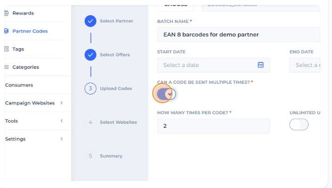Click the Categories list icon
The width and height of the screenshot is (332, 188).
6,67
